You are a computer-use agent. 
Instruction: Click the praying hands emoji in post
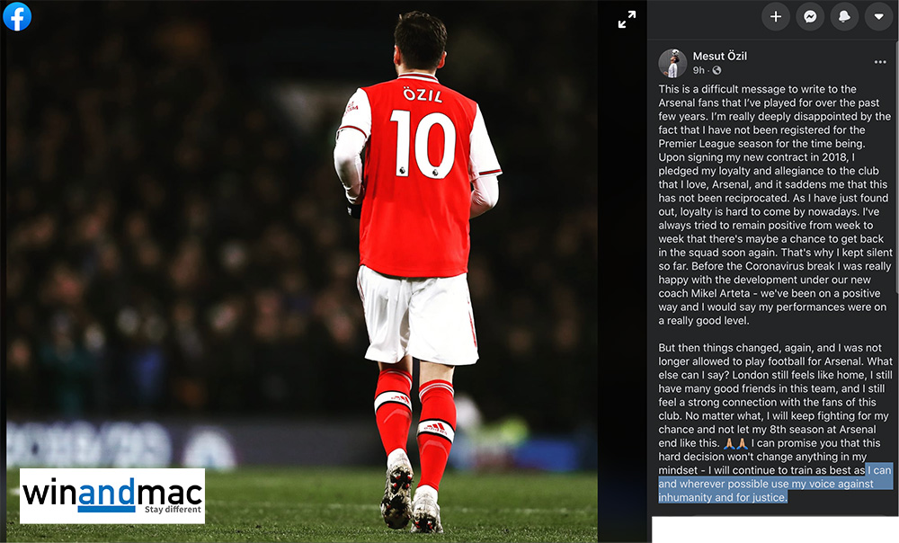735,443
